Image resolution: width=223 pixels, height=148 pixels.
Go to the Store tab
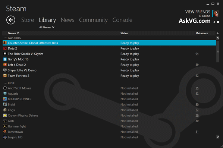click(28, 20)
